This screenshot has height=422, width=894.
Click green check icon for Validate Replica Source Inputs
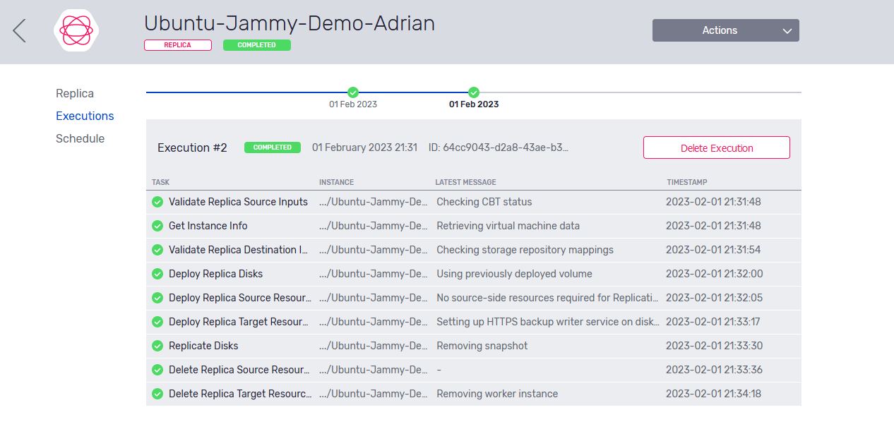[x=157, y=202]
